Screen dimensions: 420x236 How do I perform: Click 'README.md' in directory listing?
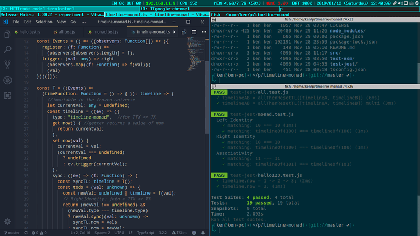click(x=342, y=47)
